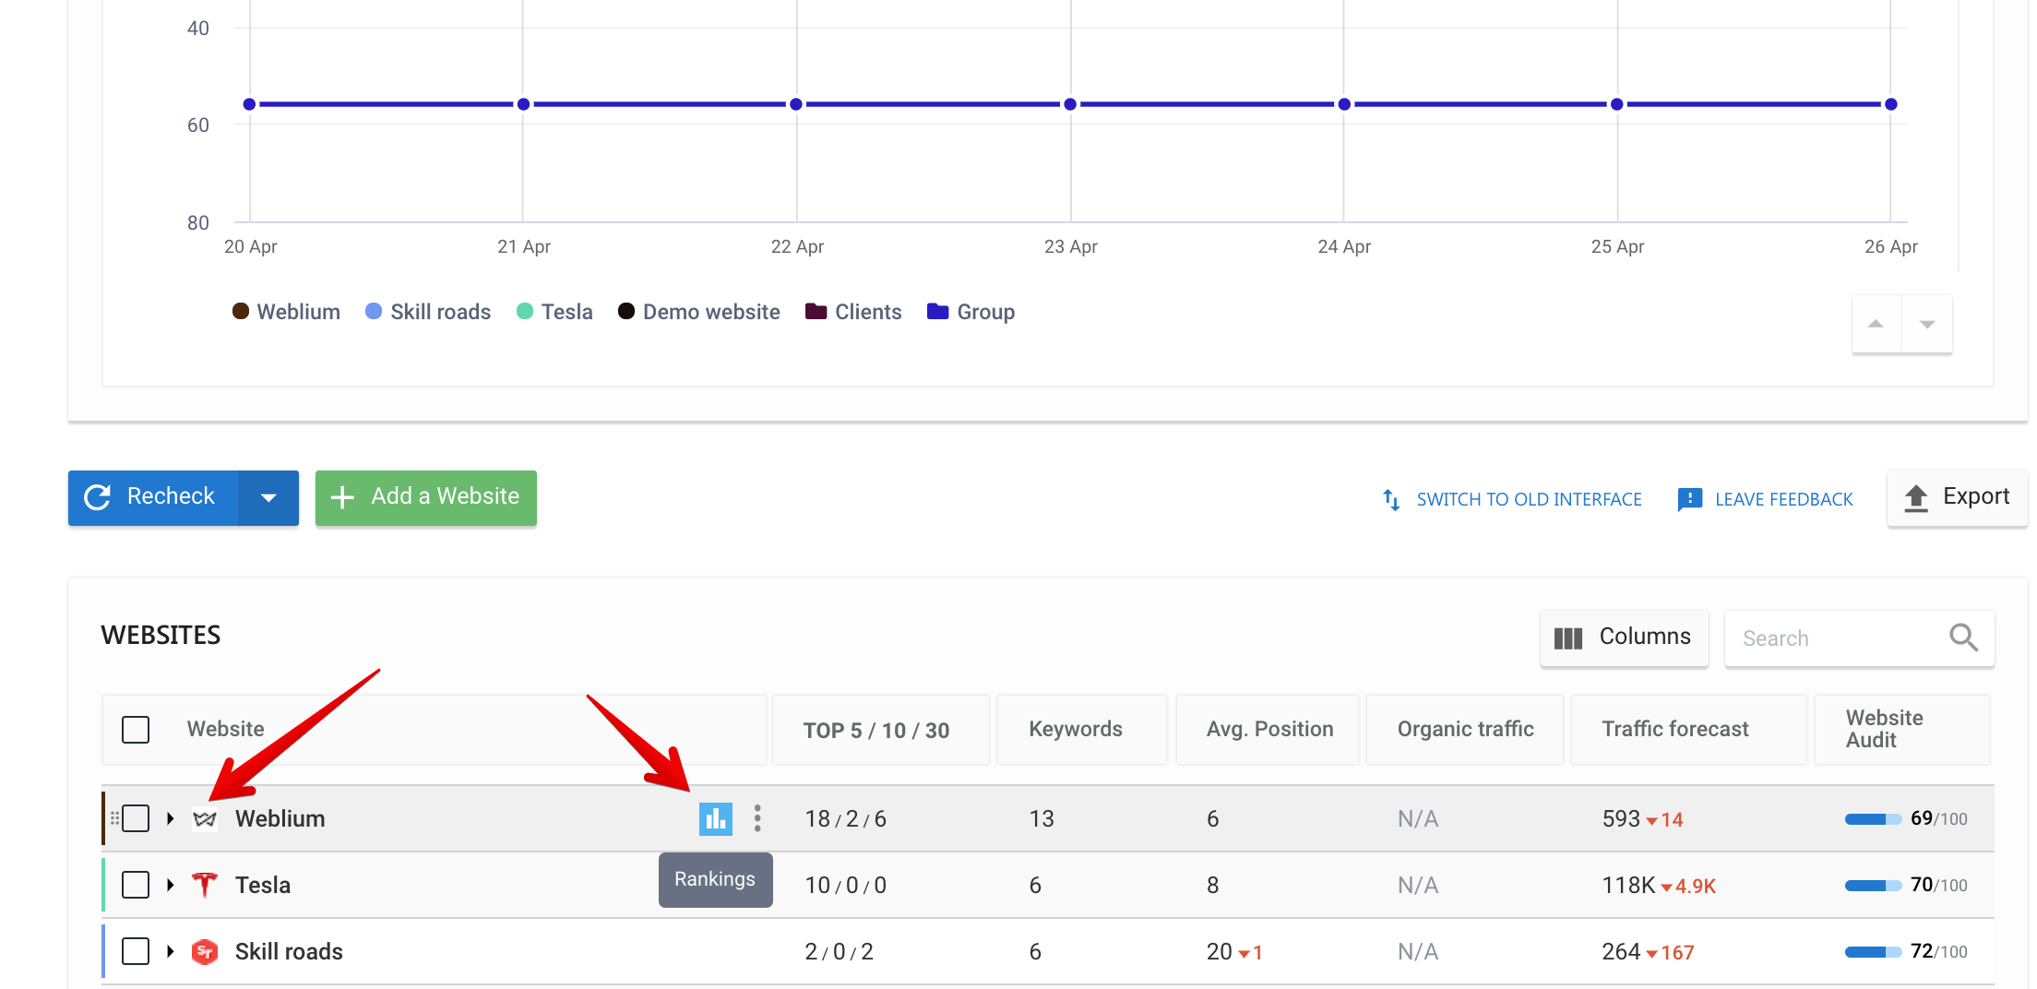Open Rankings chart icon for Weblium
This screenshot has height=989, width=2037.
715,818
